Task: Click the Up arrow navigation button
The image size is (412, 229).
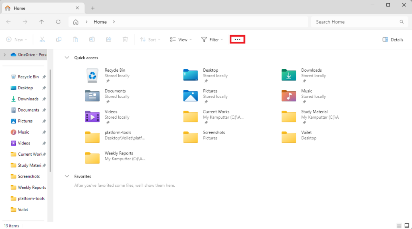Action: pos(42,22)
